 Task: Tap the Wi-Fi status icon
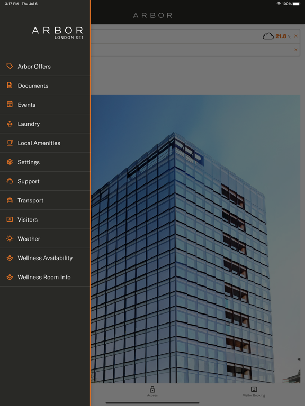click(279, 4)
